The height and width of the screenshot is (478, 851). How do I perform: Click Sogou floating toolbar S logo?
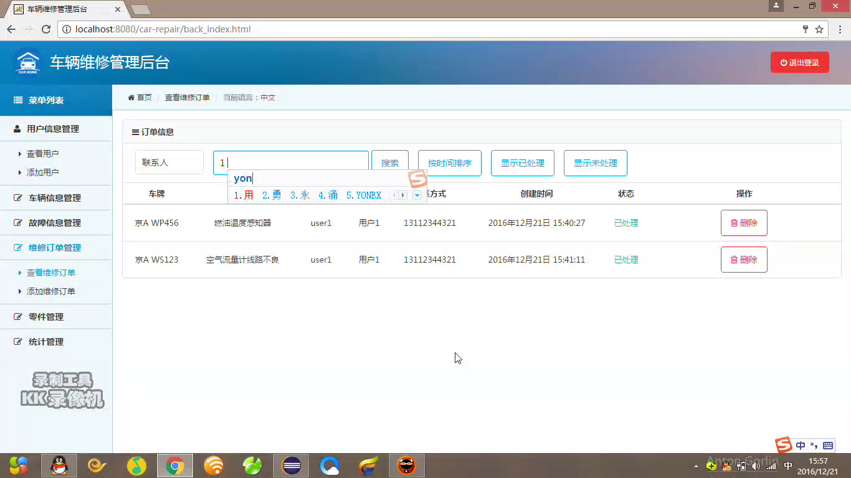tap(784, 444)
